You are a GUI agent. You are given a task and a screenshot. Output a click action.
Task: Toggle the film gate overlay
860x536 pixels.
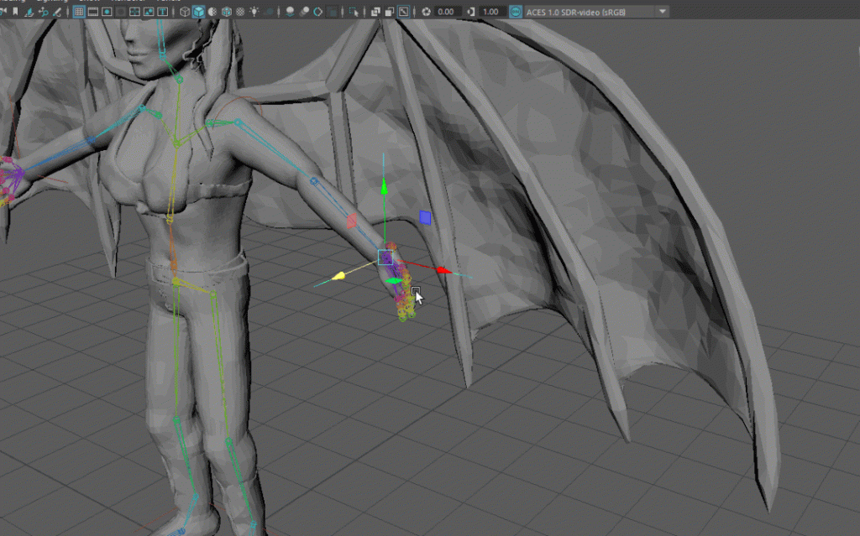pos(93,12)
